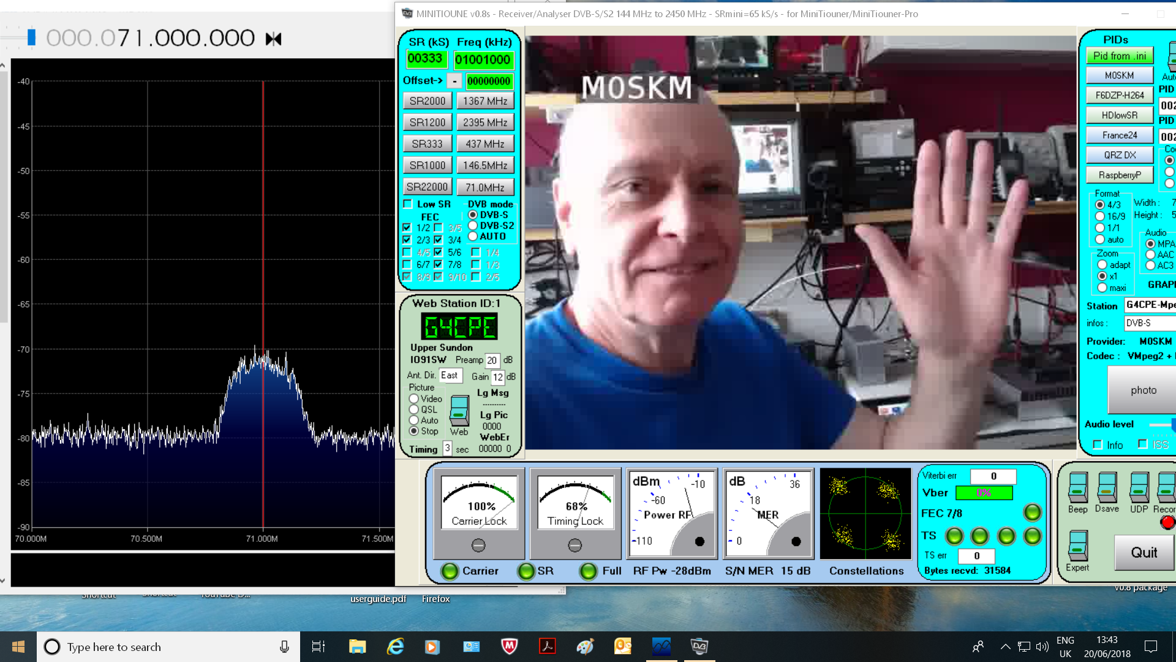1176x662 pixels.
Task: Open the volume control in system tray
Action: 1042,647
